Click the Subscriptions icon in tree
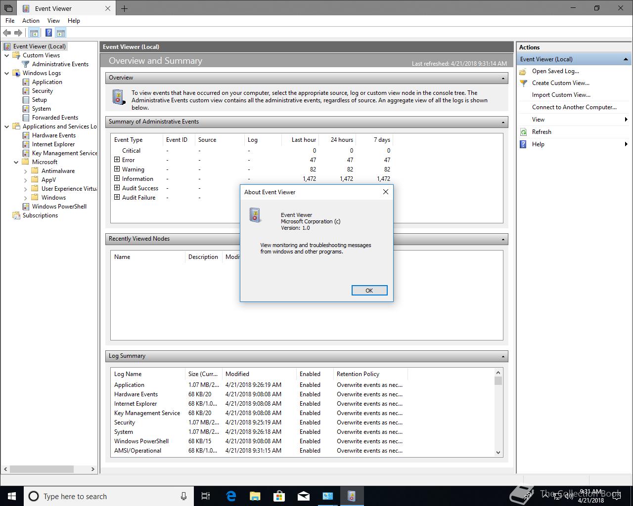Image resolution: width=633 pixels, height=506 pixels. point(16,215)
